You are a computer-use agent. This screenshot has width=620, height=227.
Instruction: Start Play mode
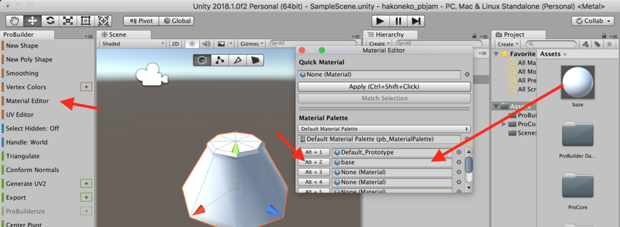point(380,21)
